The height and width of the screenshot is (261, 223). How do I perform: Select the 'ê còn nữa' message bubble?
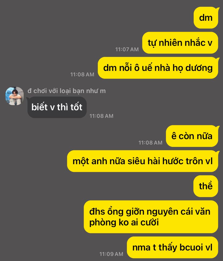[x=192, y=136]
